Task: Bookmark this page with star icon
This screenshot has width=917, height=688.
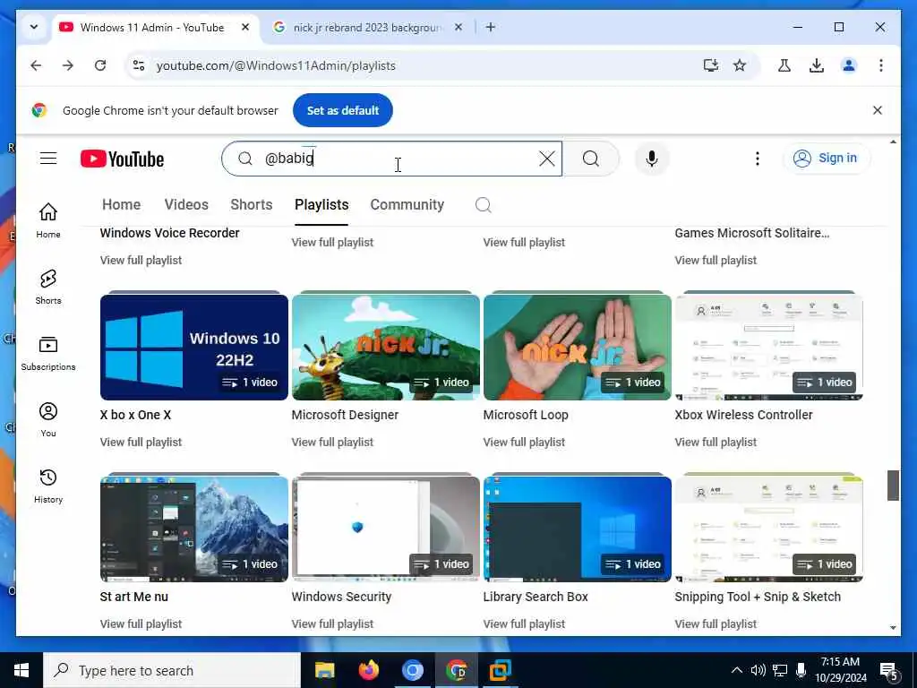Action: [740, 65]
